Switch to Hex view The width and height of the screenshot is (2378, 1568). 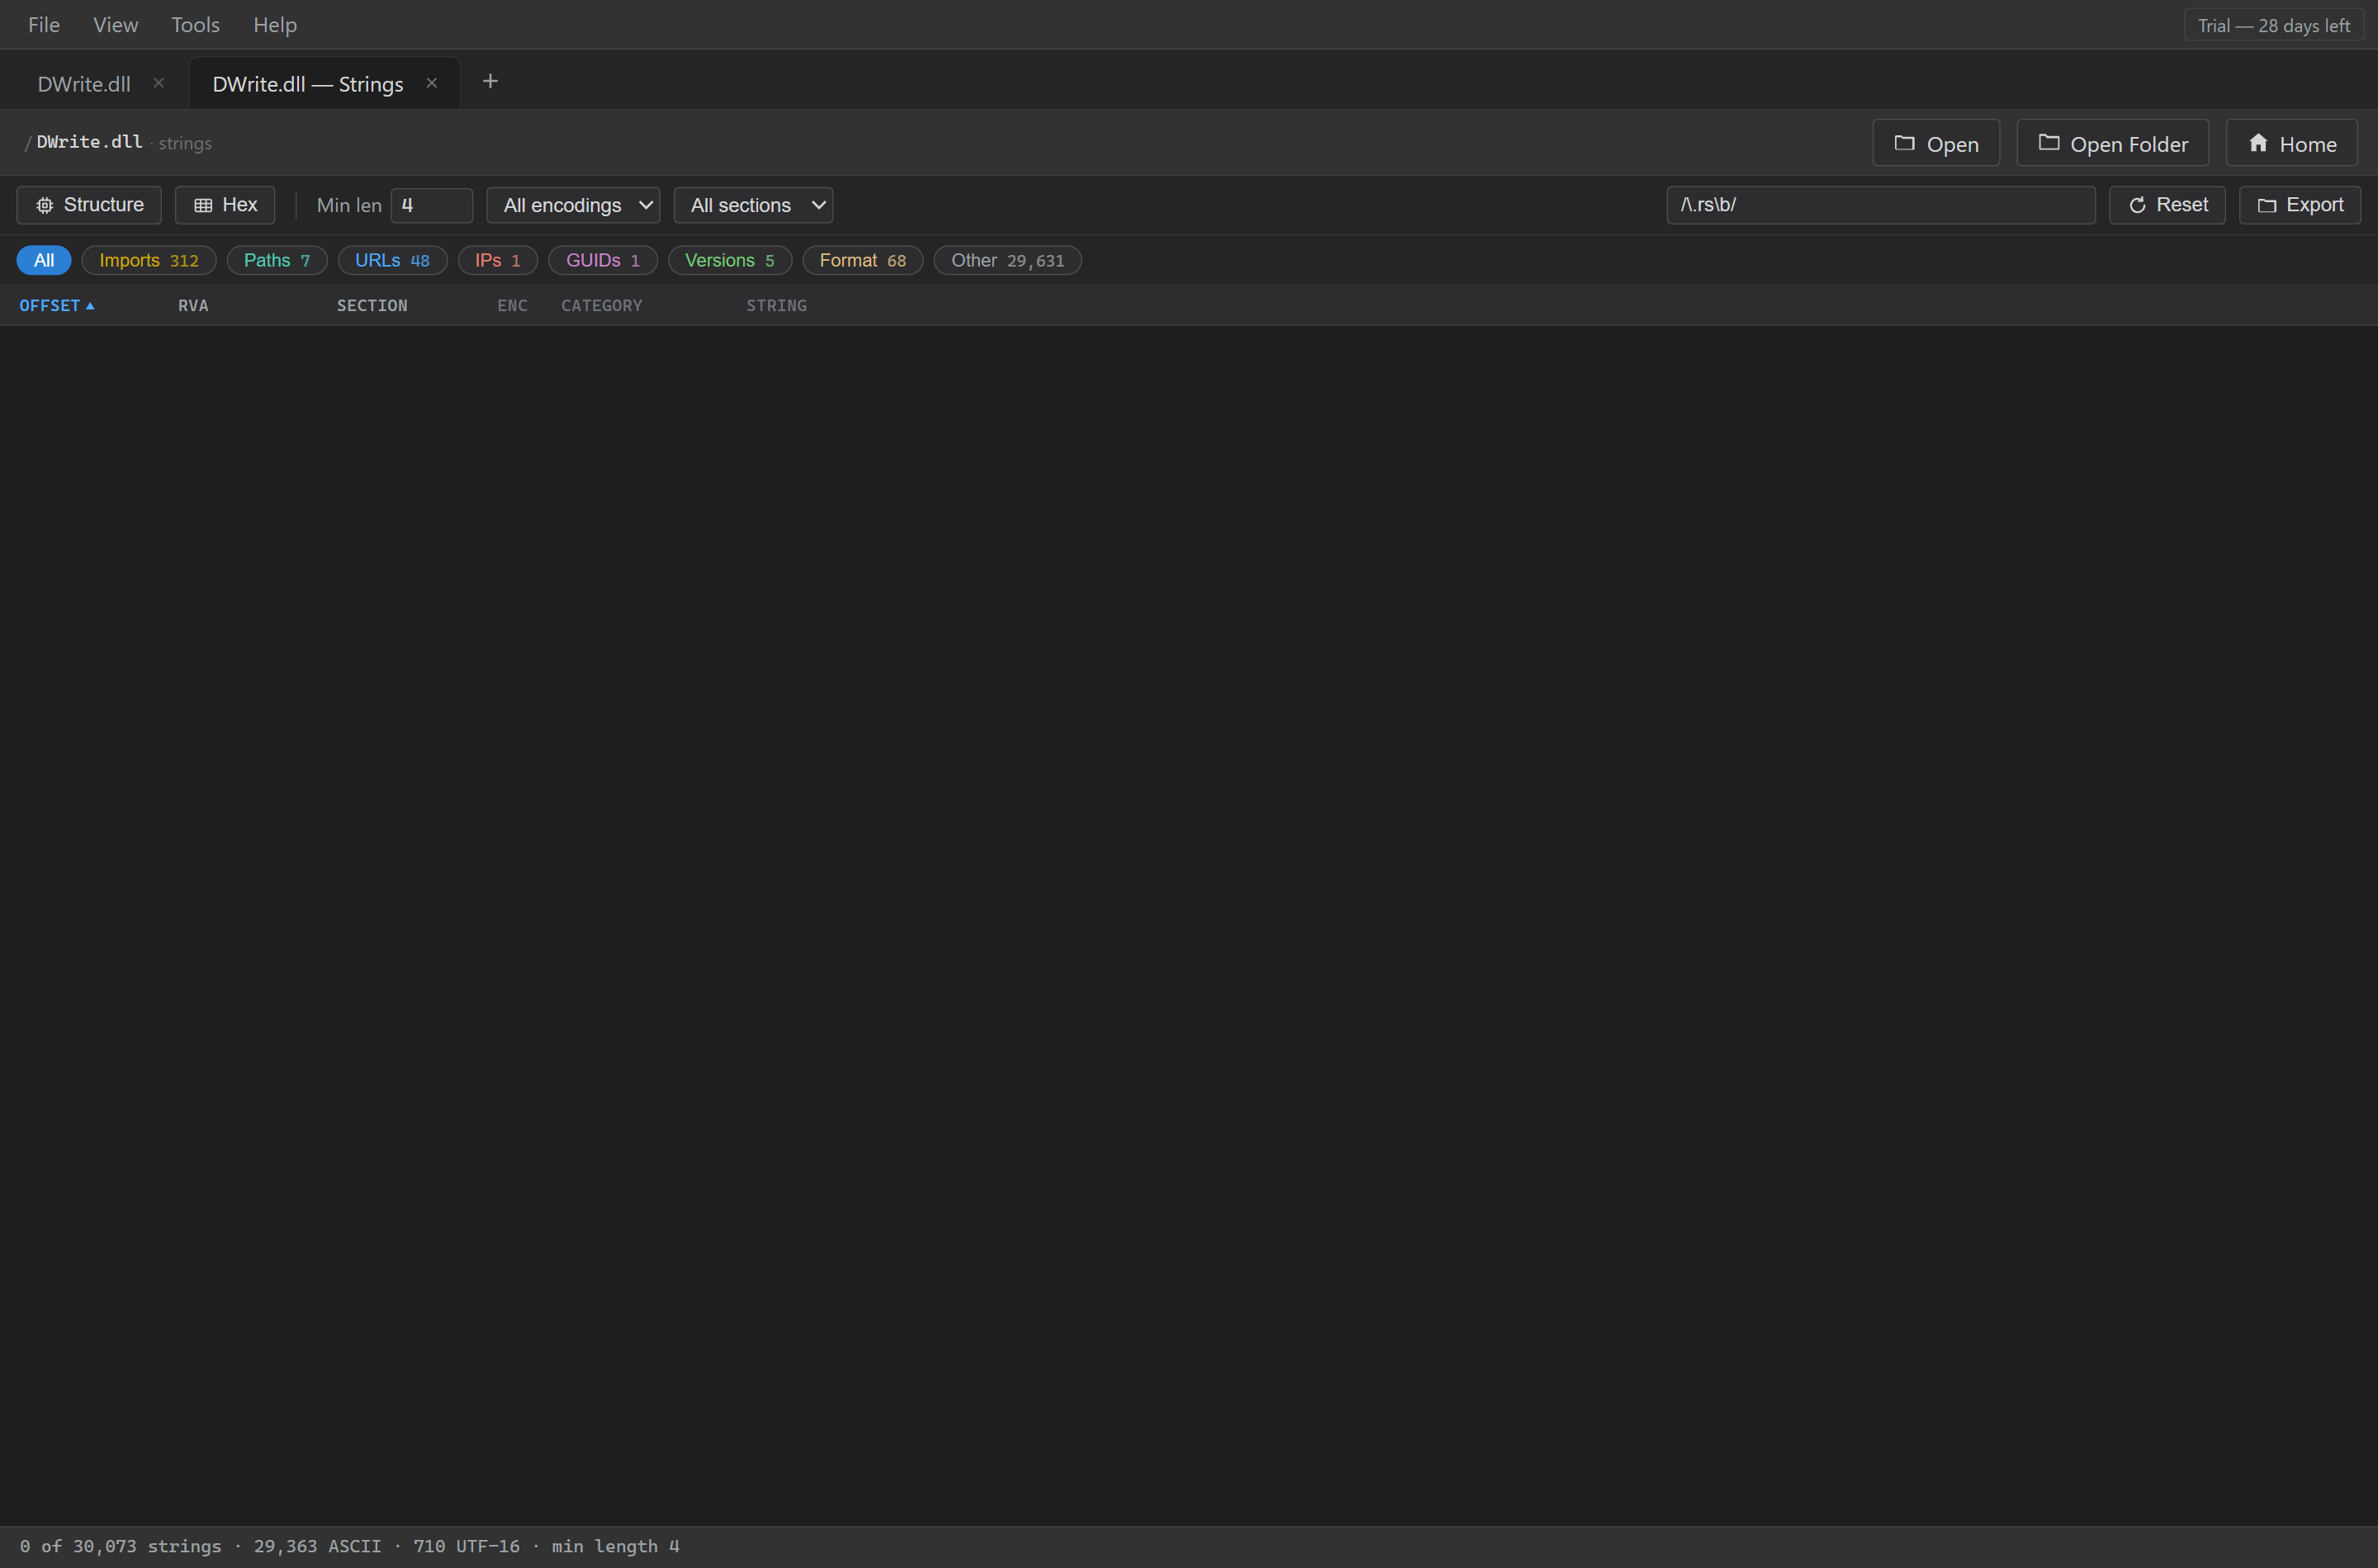225,205
